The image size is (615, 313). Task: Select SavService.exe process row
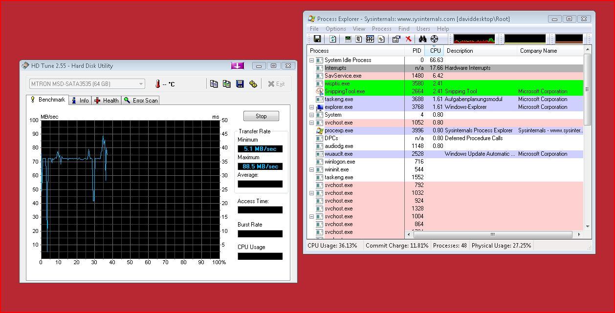[x=445, y=76]
